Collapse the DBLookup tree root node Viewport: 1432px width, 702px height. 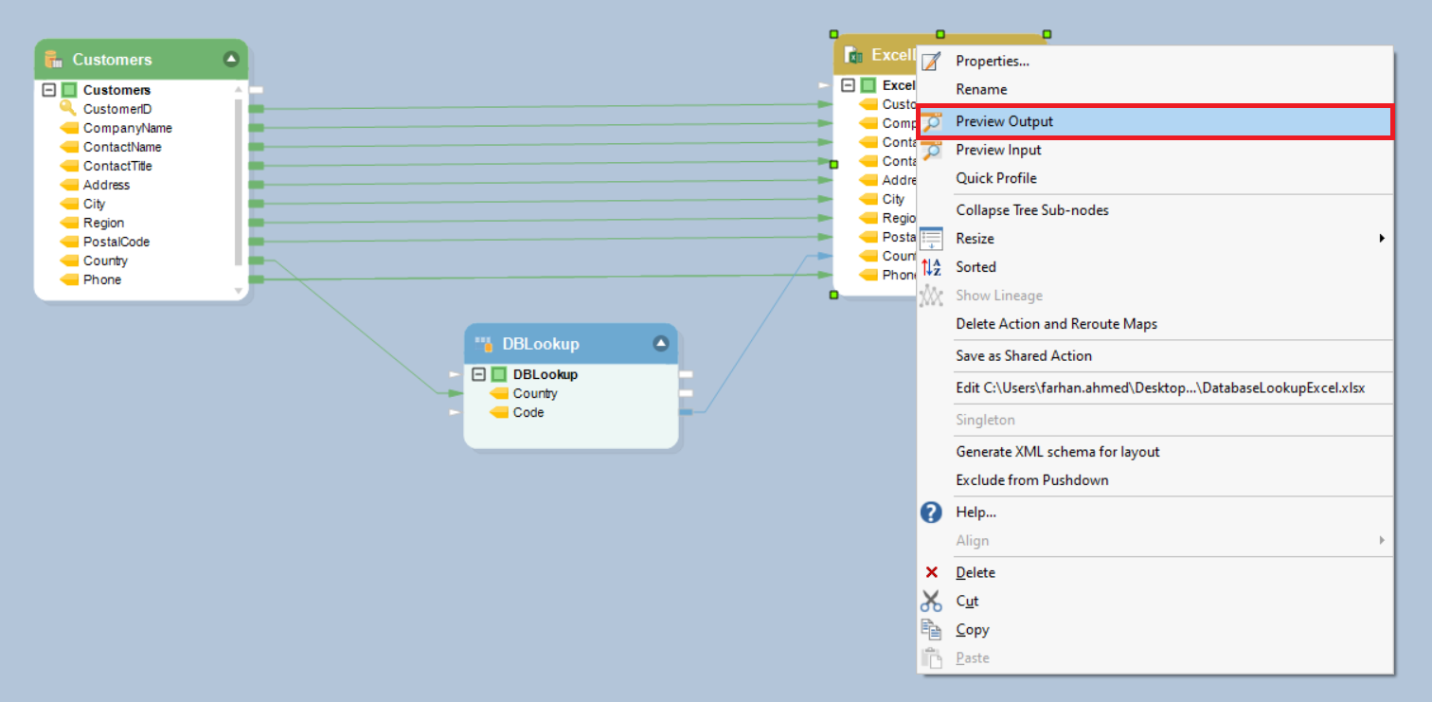click(478, 374)
